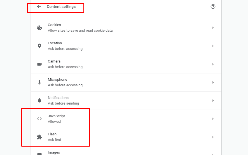Open Flash Ask first settings entry
248x155 pixels.
pyautogui.click(x=126, y=137)
